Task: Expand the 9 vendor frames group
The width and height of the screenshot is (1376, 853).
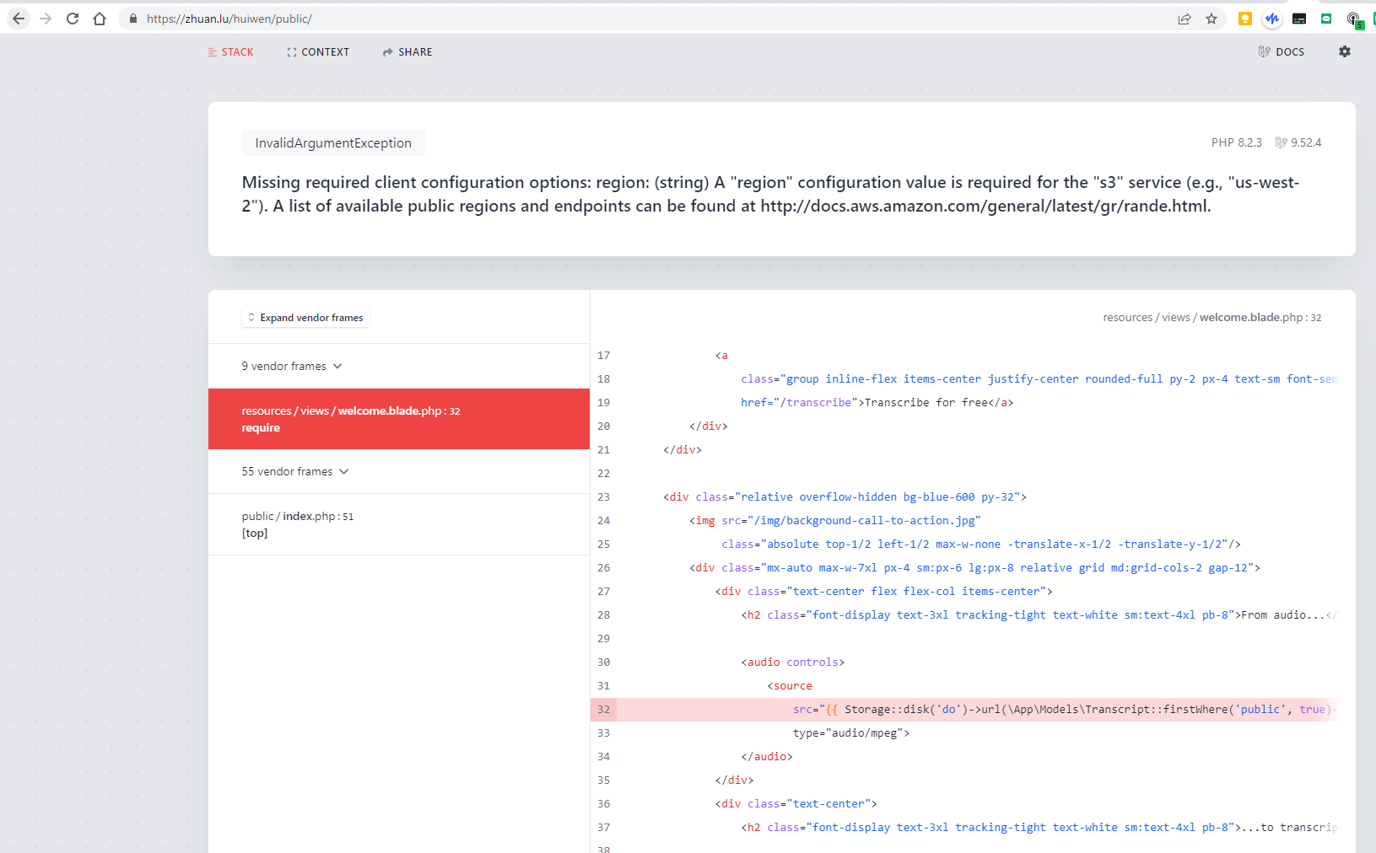Action: click(x=292, y=366)
